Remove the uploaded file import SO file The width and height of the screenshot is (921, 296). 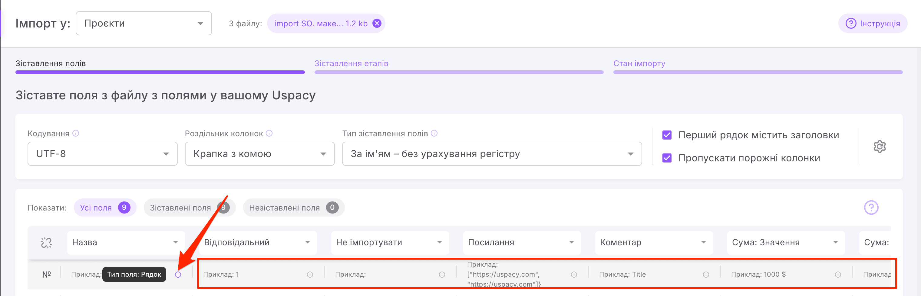point(376,23)
